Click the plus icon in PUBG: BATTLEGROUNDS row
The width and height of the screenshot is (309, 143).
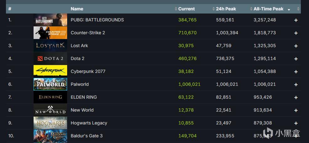[x=296, y=20]
